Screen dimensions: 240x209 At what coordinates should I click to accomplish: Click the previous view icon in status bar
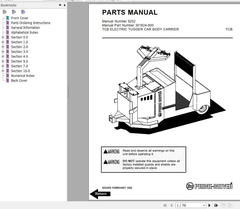(223, 205)
